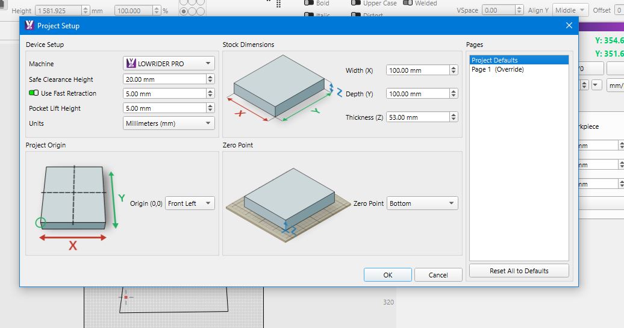Adjust the Depth (Y) spinner arrows

(454, 93)
